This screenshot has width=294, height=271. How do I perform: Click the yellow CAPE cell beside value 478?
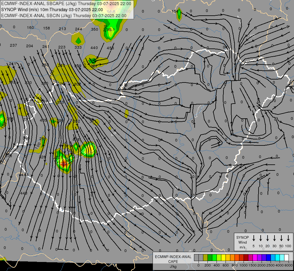pos(89,150)
